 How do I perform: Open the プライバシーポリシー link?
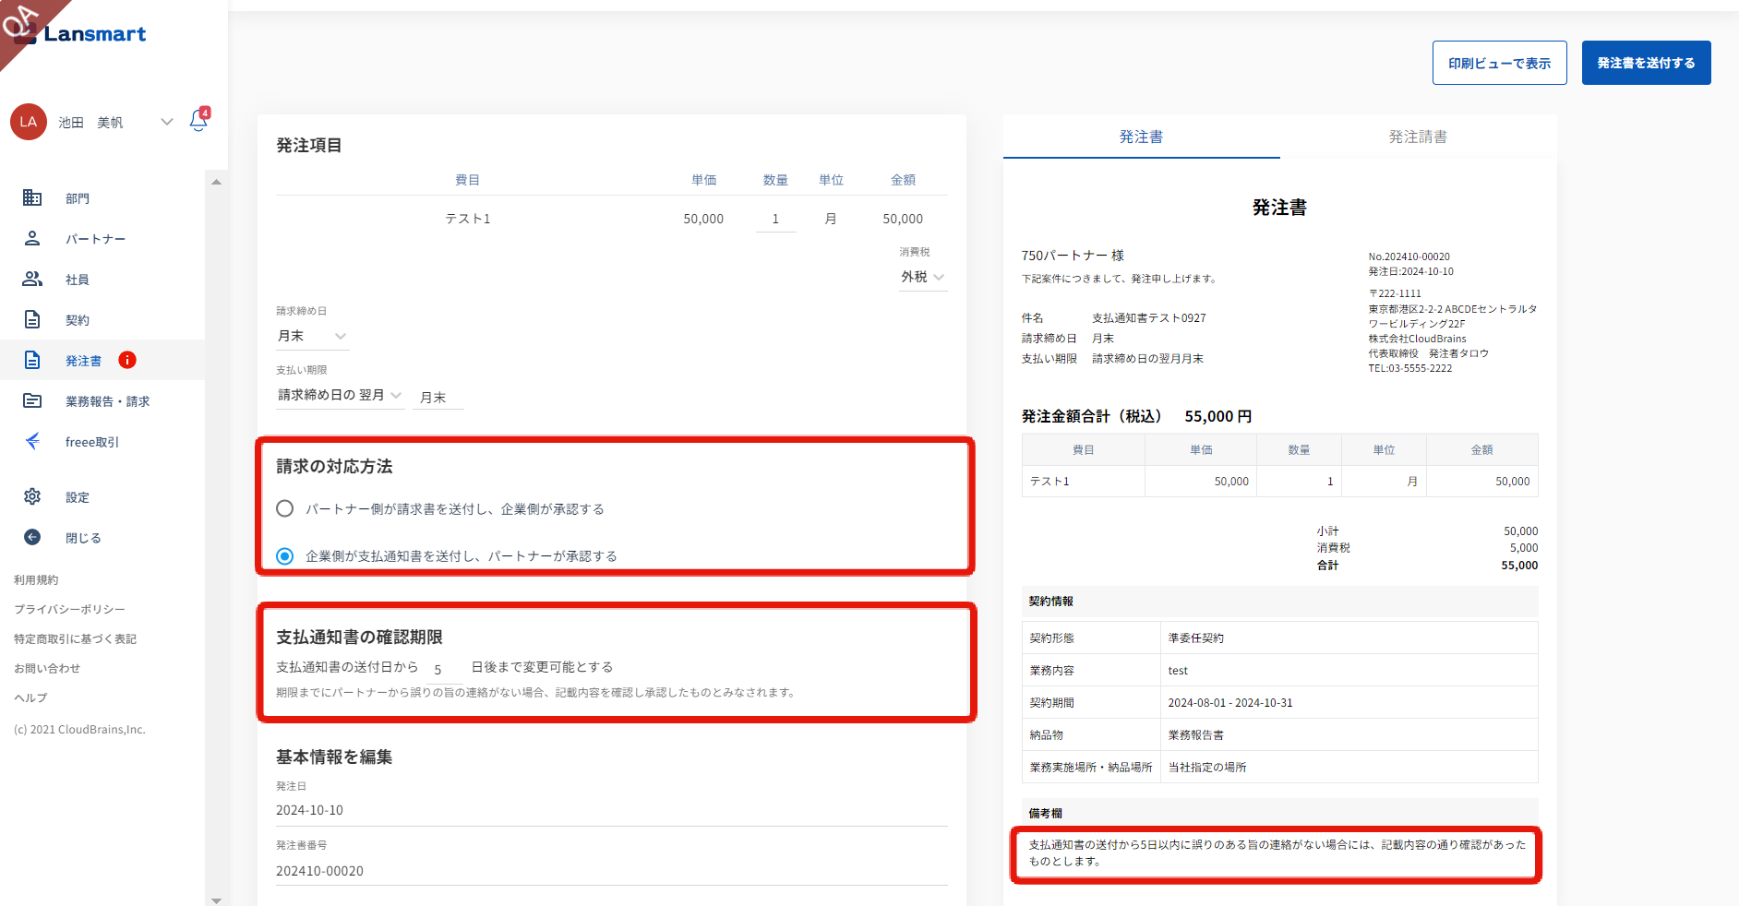(69, 609)
